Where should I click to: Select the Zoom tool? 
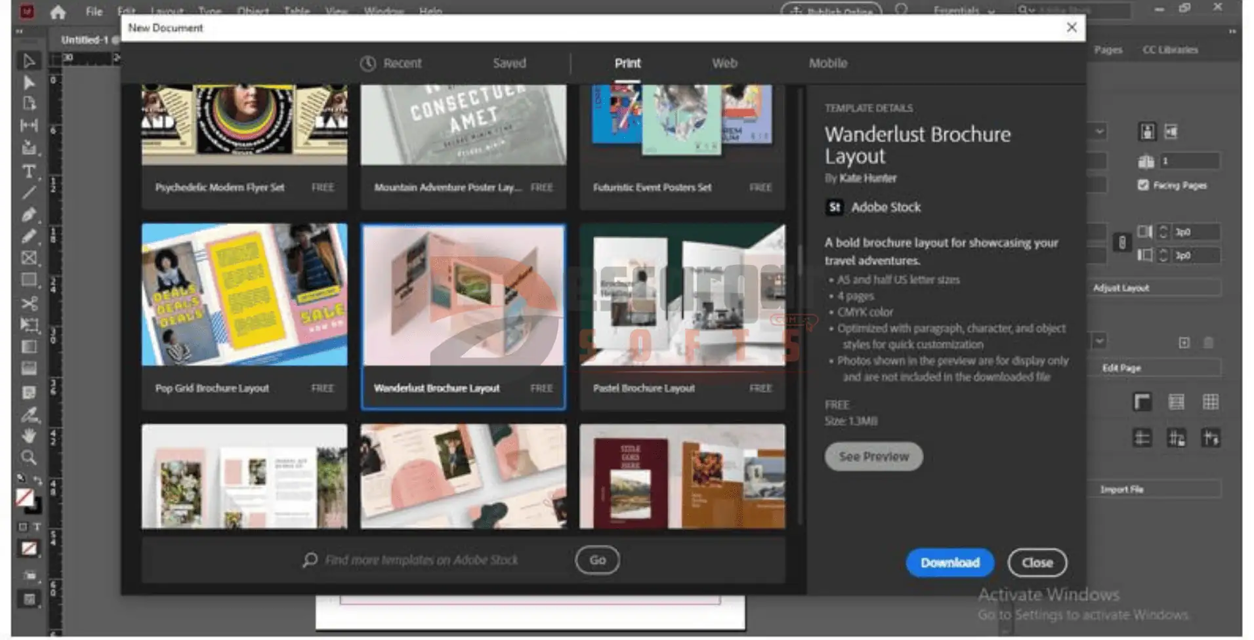point(29,457)
